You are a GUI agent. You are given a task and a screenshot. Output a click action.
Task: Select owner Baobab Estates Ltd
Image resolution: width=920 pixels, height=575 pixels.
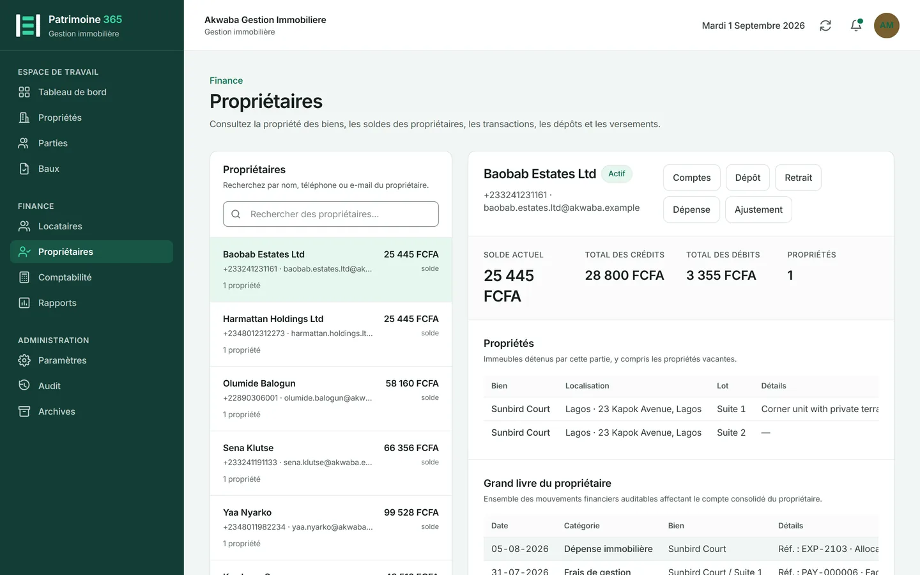pos(331,270)
